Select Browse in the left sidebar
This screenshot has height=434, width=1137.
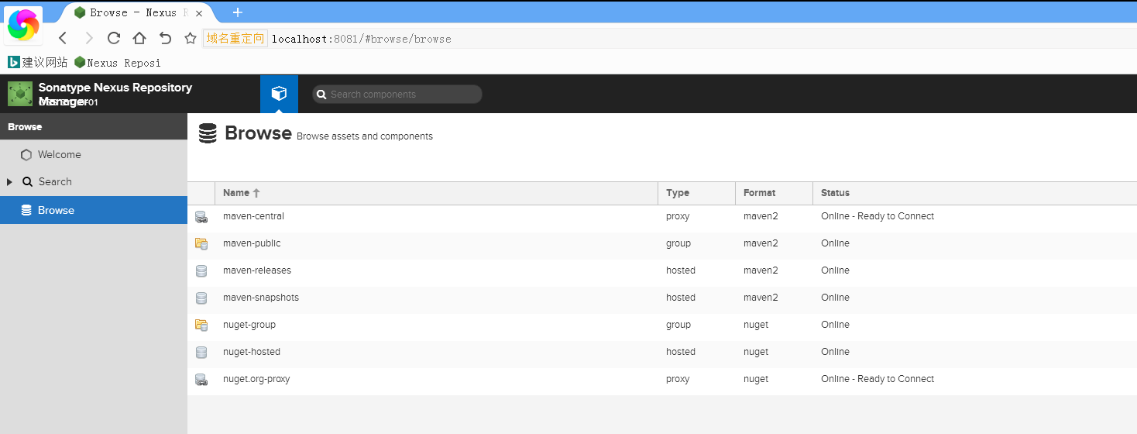tap(56, 211)
